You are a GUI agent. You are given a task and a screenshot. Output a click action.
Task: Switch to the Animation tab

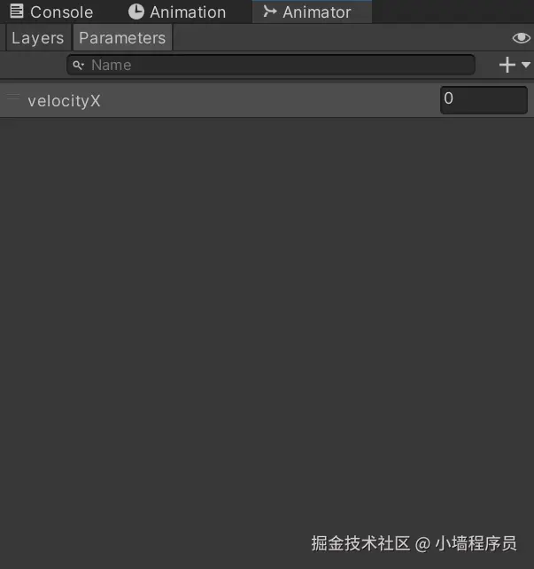click(x=177, y=12)
